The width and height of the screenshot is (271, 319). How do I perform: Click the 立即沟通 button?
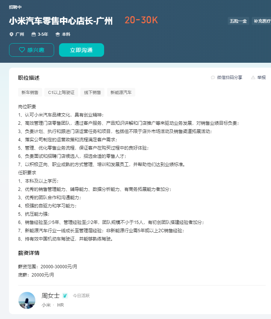point(82,50)
